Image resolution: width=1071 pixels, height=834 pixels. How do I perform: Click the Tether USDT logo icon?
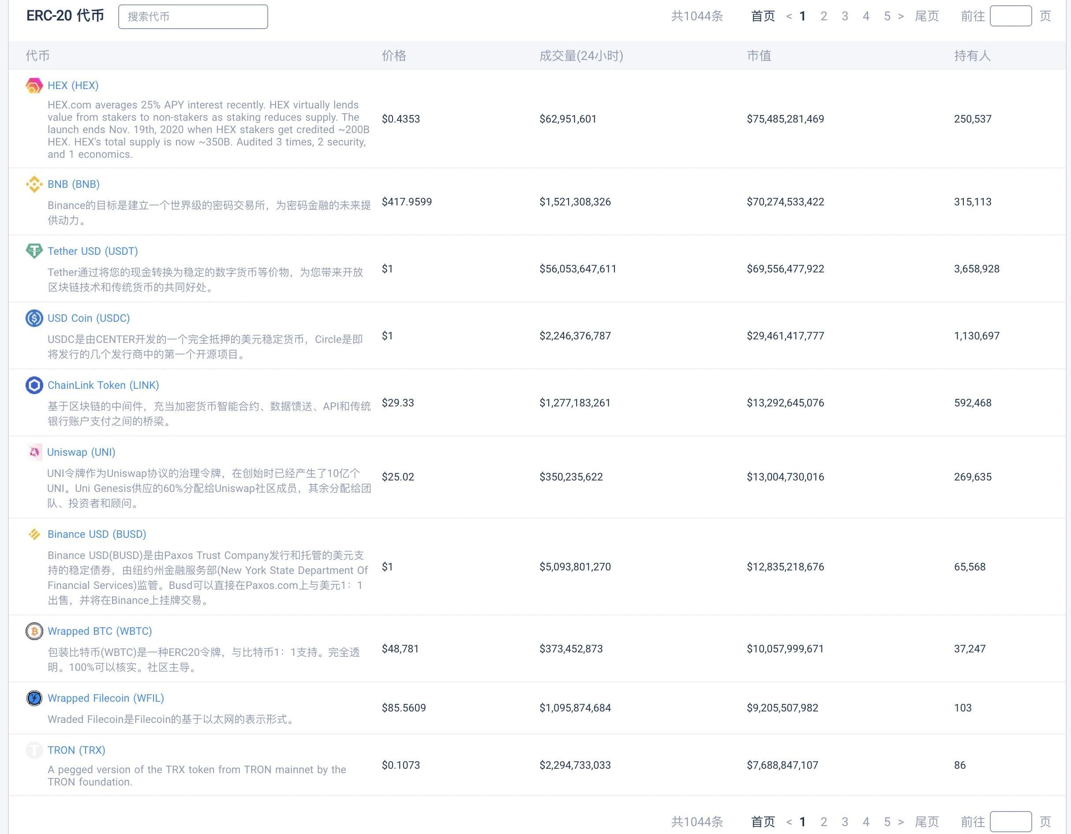pyautogui.click(x=34, y=251)
